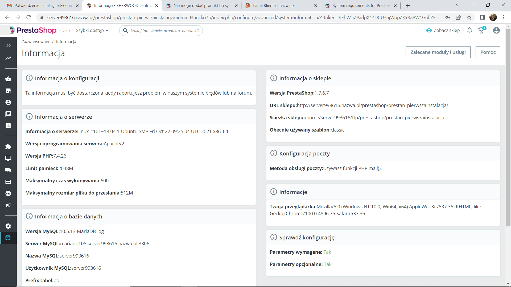Open Chrome's tab search dropdown arrow
511x287 pixels.
[458, 5]
